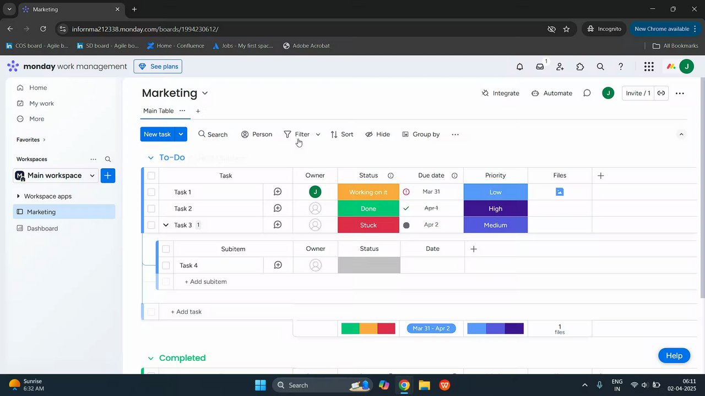Image resolution: width=705 pixels, height=396 pixels.
Task: Change Task 3 red Stuck status cell
Action: (x=368, y=225)
